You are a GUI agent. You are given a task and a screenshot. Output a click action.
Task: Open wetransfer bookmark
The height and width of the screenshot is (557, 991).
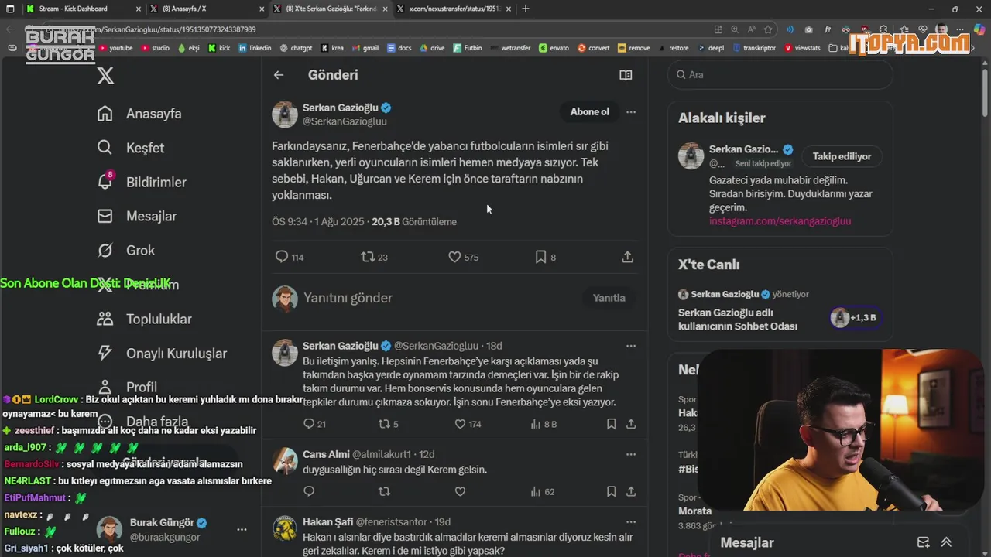pos(509,48)
